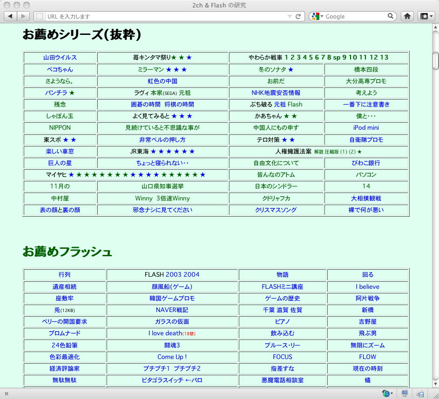Click the page favicon in URL bar

click(40, 16)
